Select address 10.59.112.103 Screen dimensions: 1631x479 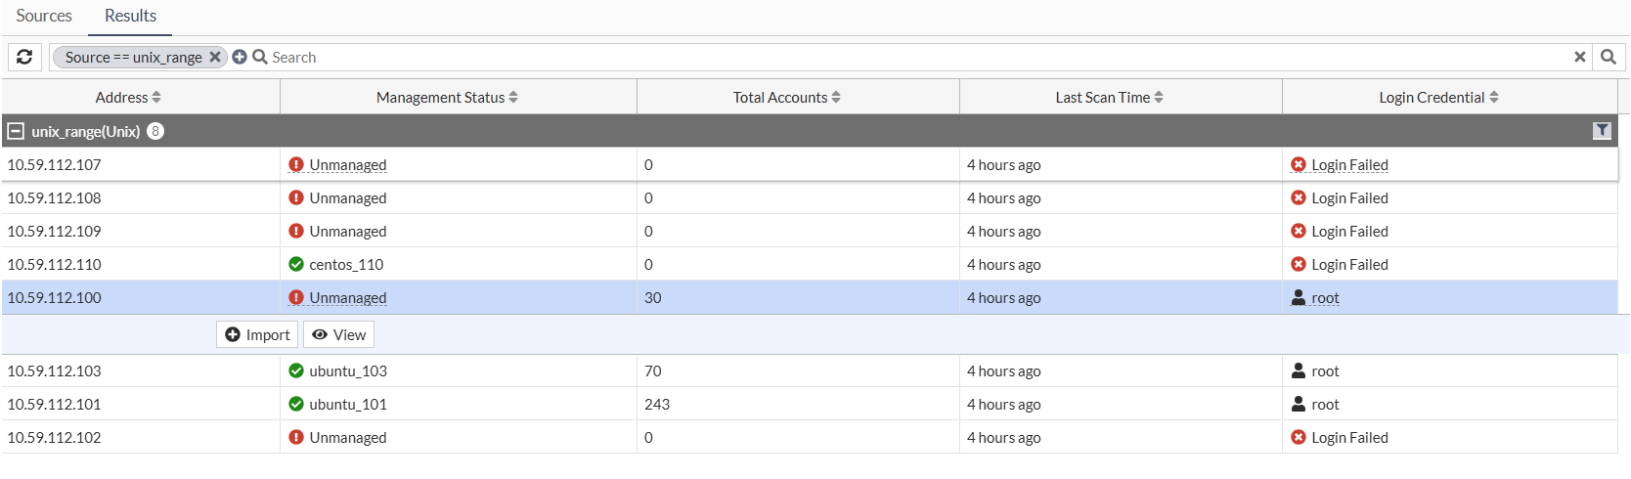tap(54, 370)
